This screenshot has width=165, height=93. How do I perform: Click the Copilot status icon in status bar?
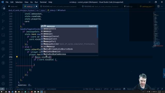point(124,89)
